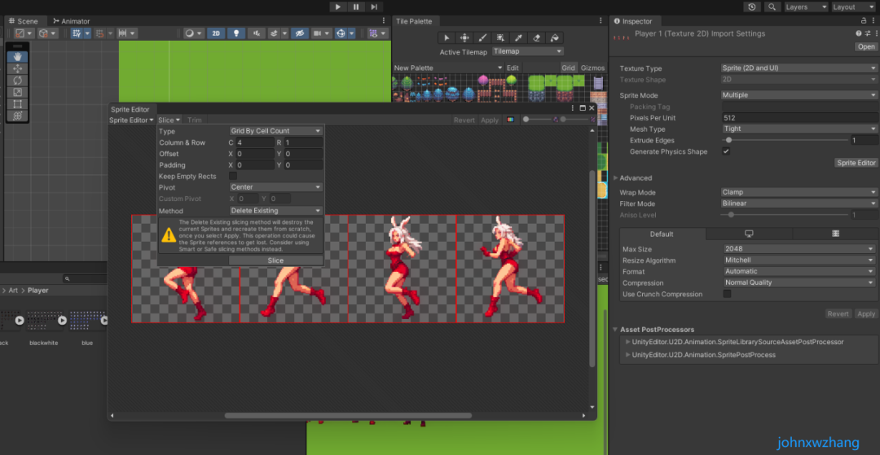Click the Scene effects (fx layers) icon

tap(273, 33)
